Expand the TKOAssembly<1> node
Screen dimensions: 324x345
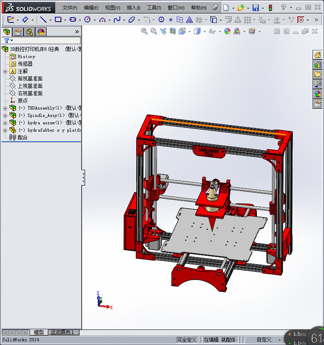[5, 108]
